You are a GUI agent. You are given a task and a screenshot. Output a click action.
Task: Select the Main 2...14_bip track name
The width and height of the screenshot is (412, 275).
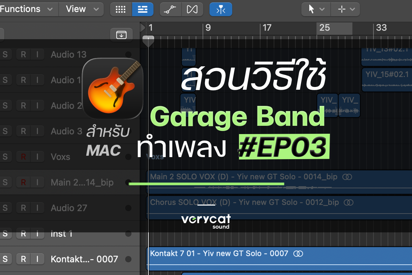pyautogui.click(x=82, y=182)
